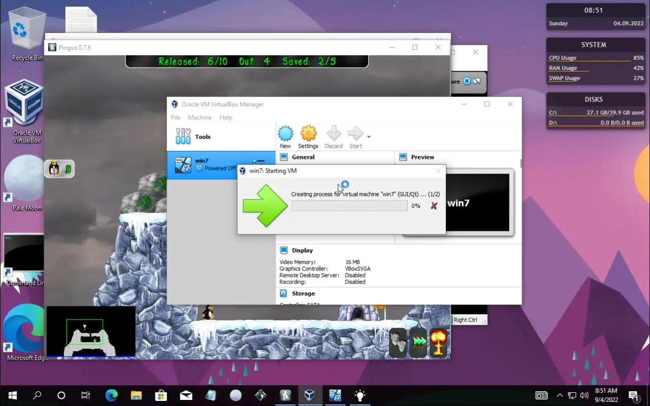Viewport: 650px width, 406px height.
Task: Click the D:\ disk usage row
Action: 596,123
